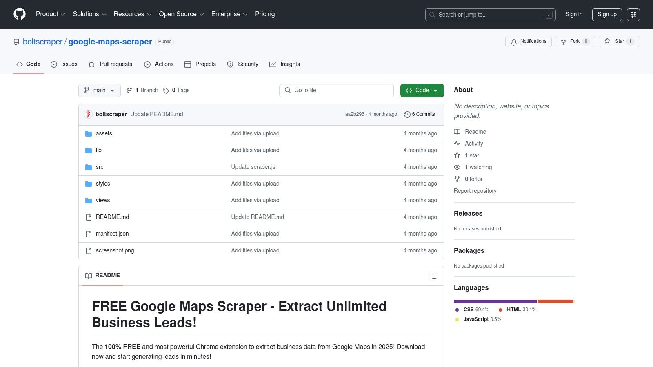Open the README outline list icon
653x367 pixels.
click(433, 276)
